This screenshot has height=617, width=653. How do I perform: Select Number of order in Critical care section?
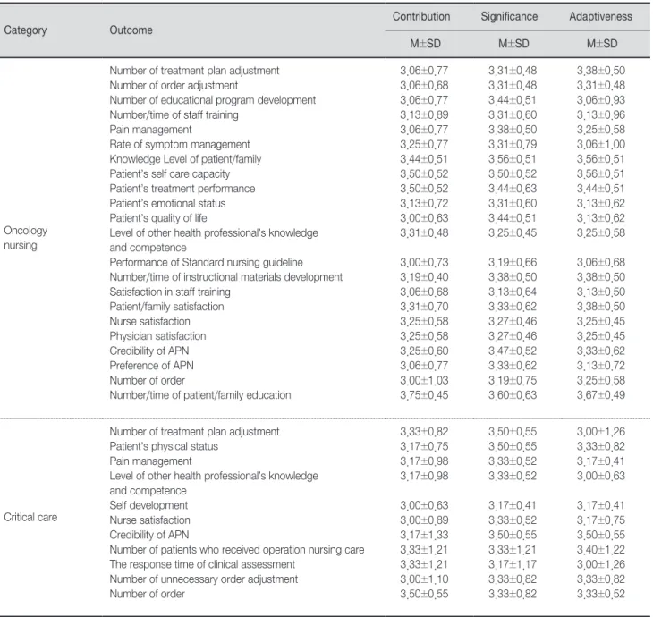pyautogui.click(x=147, y=594)
